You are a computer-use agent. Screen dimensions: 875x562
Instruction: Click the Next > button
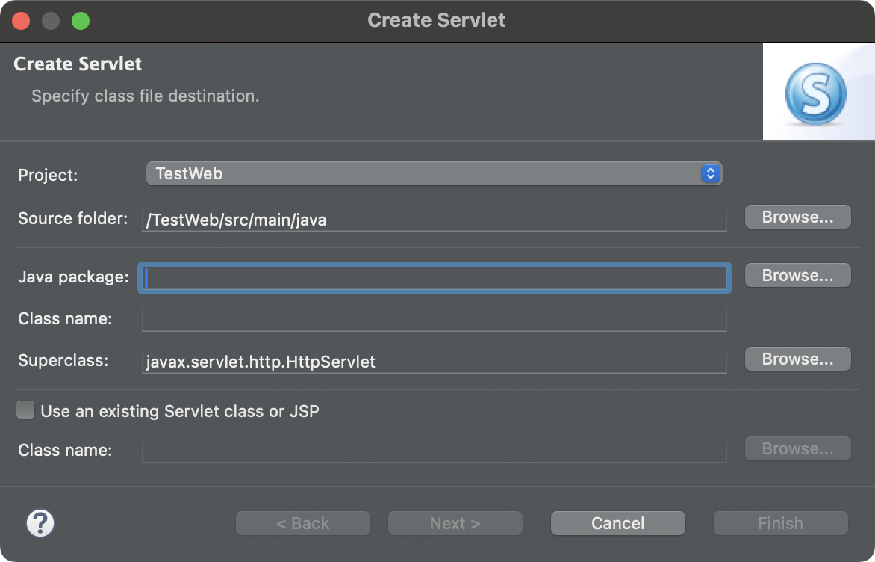[x=455, y=523]
